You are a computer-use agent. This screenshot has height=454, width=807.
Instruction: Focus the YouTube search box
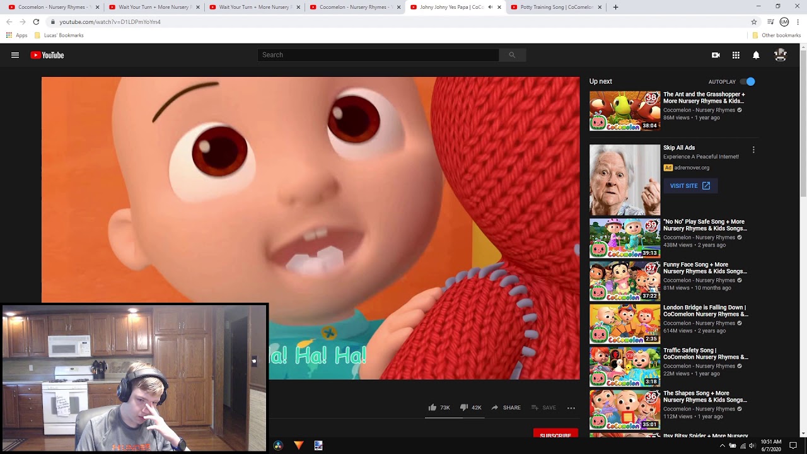click(x=378, y=55)
